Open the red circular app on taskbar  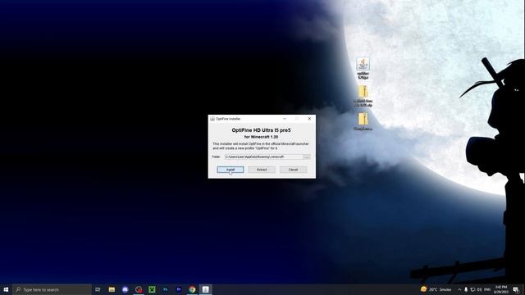click(139, 289)
